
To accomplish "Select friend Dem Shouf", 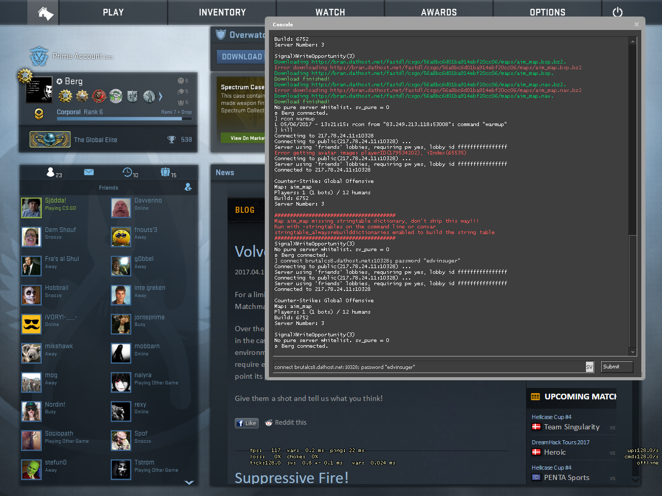I will point(64,237).
